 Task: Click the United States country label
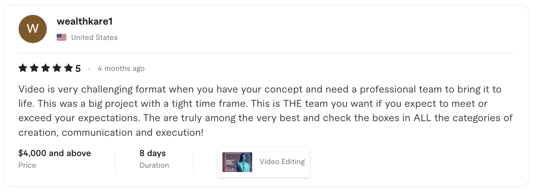click(x=94, y=38)
